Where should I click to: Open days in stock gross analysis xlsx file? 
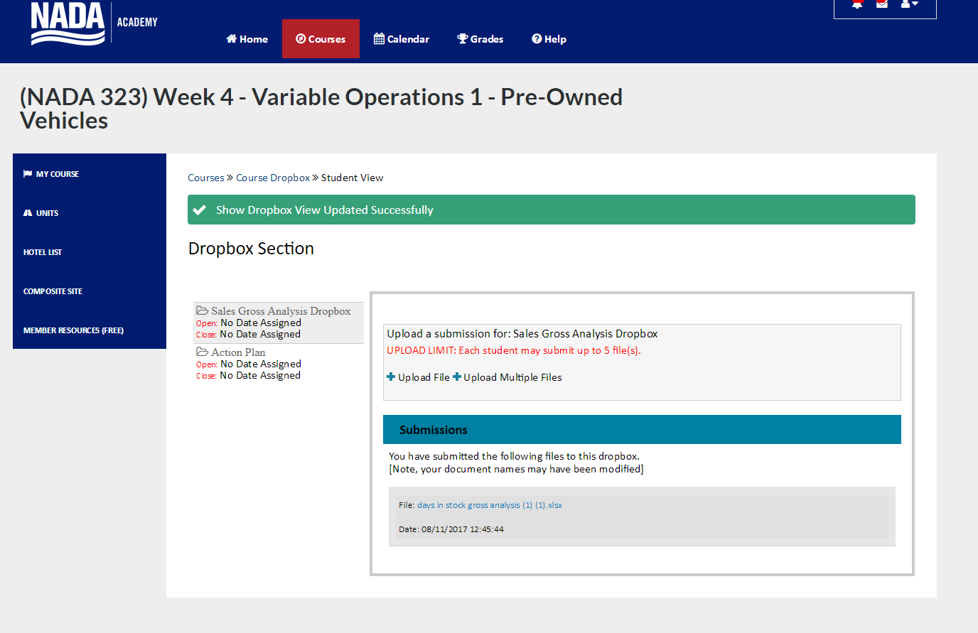tap(489, 505)
